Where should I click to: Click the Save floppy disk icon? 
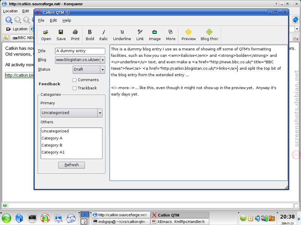coord(61,32)
